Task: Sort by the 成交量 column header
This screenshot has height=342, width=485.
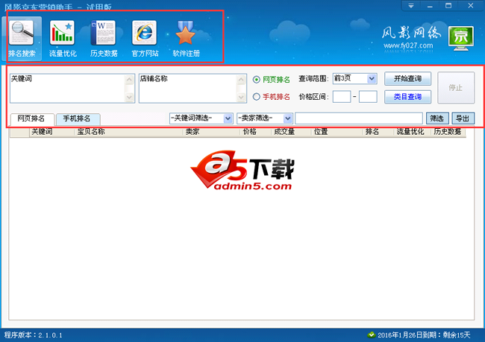Action: [291, 132]
